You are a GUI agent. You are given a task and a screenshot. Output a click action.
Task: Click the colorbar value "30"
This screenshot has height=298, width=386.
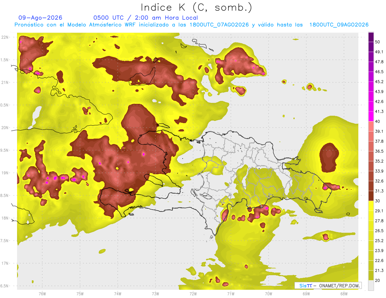pyautogui.click(x=378, y=201)
